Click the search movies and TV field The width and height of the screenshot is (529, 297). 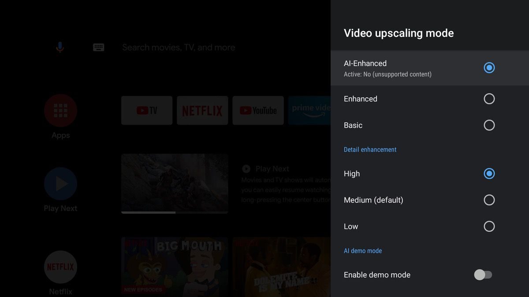(x=179, y=47)
